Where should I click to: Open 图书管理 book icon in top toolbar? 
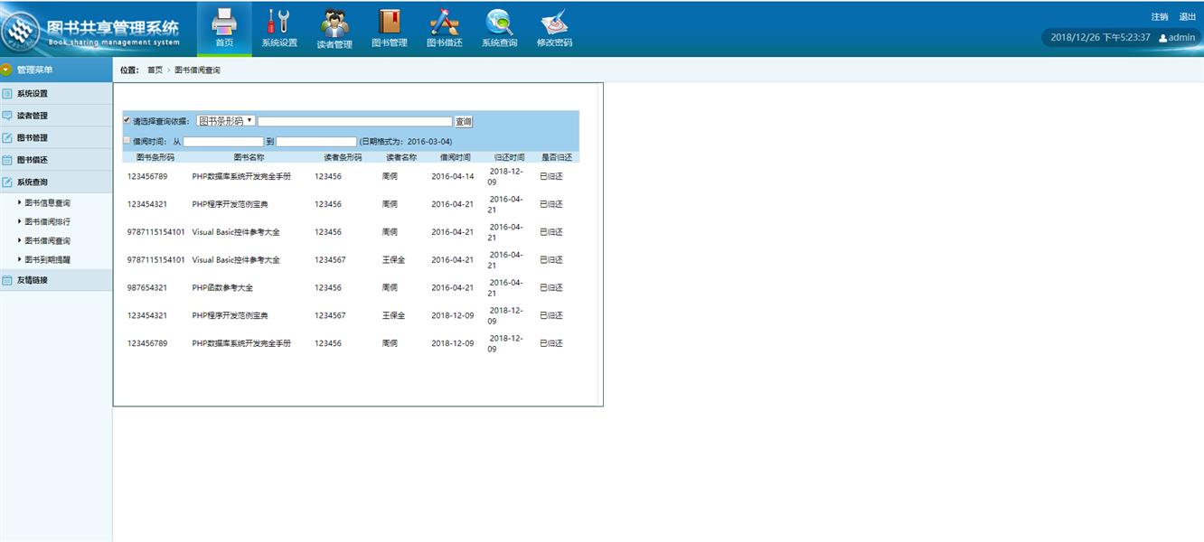coord(390,22)
